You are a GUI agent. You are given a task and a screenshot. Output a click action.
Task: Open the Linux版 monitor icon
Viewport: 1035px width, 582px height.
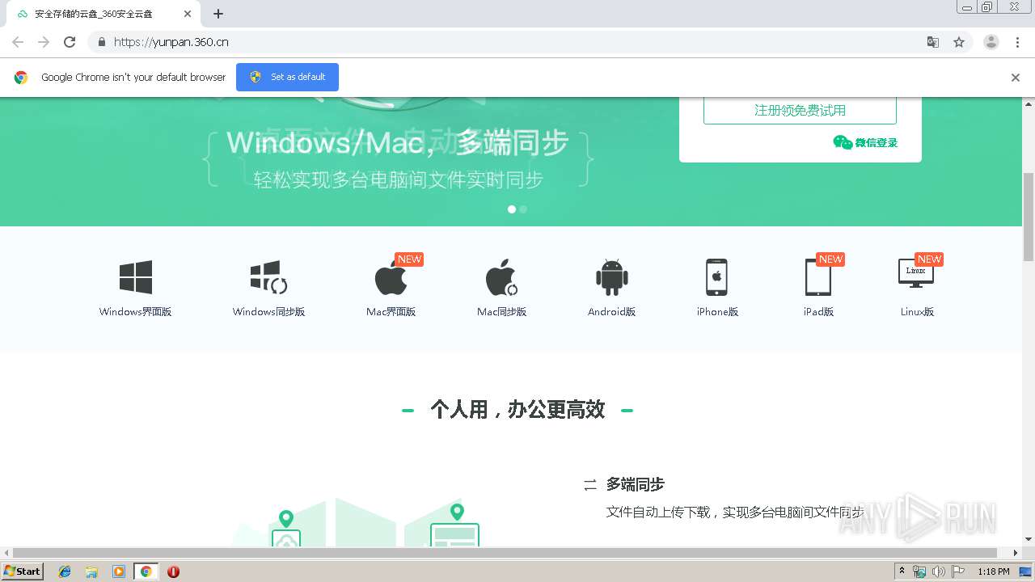[916, 273]
